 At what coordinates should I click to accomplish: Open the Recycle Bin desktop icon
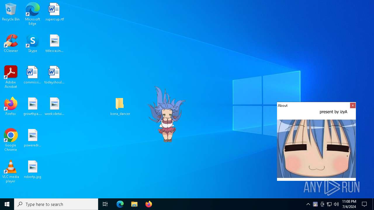click(11, 12)
